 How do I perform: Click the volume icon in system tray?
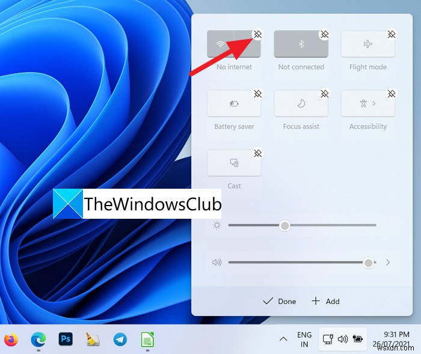tap(343, 339)
